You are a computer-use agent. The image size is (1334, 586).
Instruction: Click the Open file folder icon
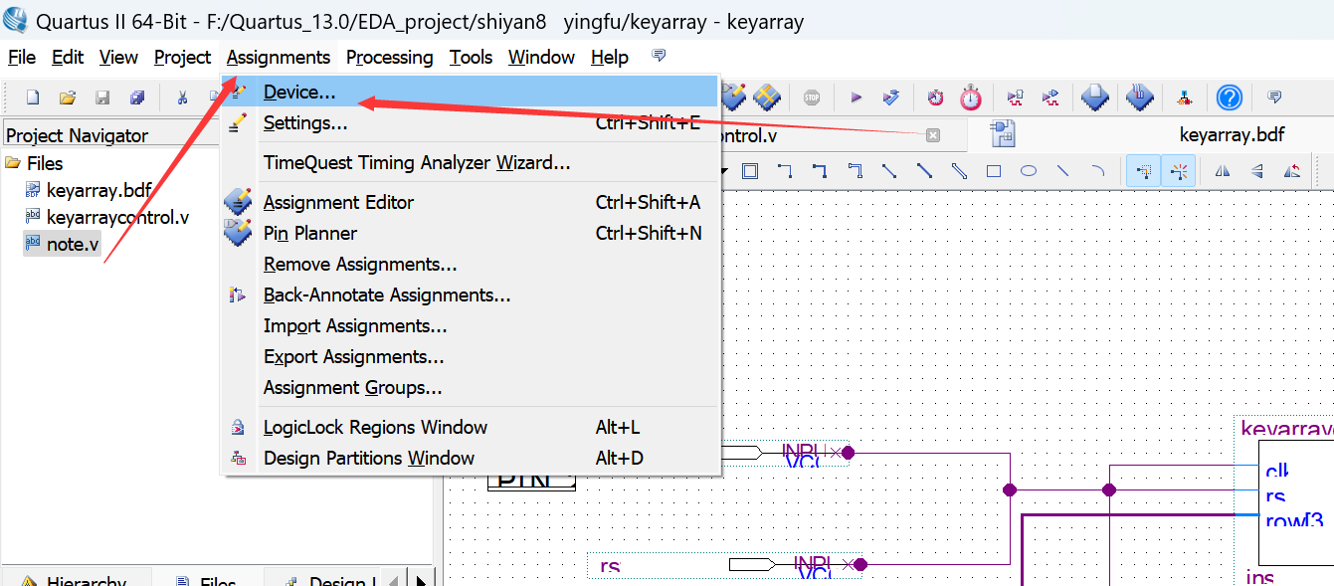[x=68, y=98]
